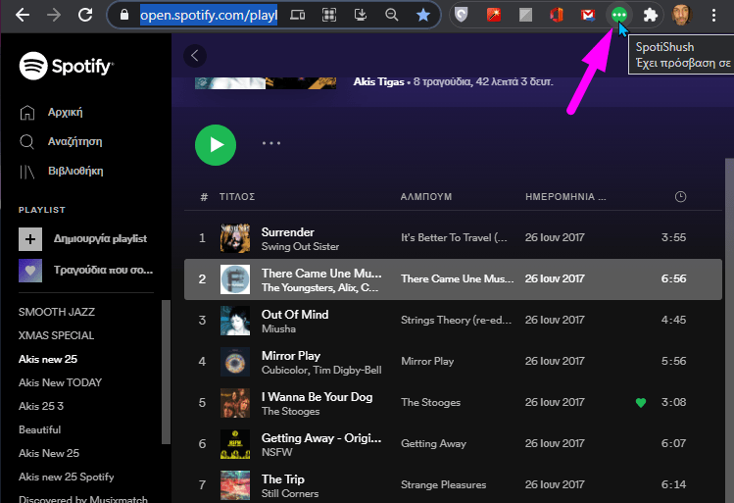The width and height of the screenshot is (734, 503).
Task: Open the Gmail extension icon
Action: pos(588,15)
